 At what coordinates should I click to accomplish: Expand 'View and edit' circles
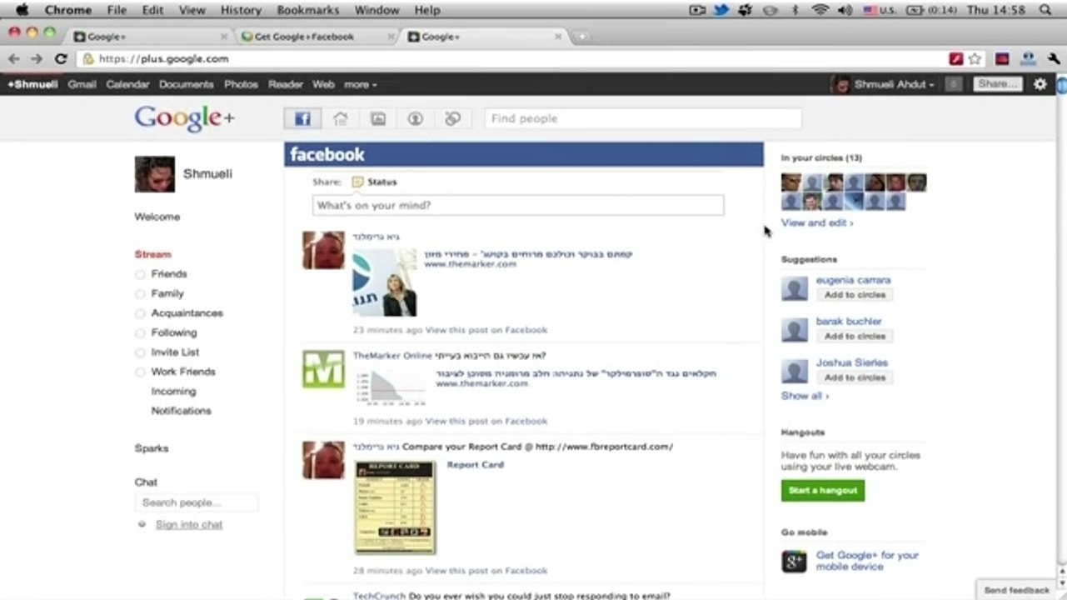pos(817,223)
